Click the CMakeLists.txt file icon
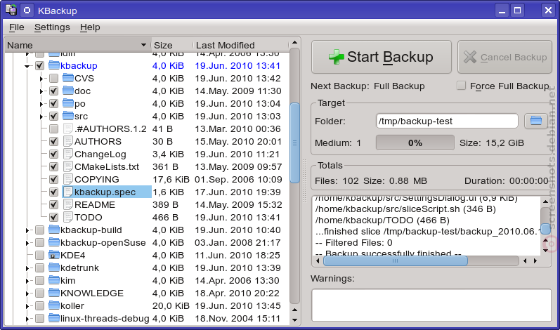The image size is (560, 330). (x=68, y=166)
